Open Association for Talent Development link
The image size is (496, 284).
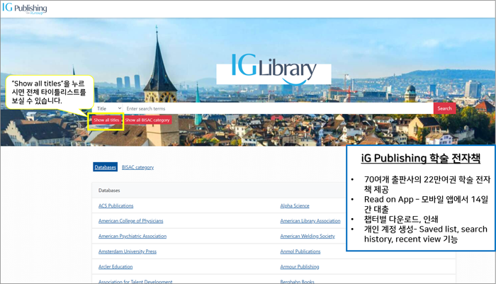coord(137,281)
